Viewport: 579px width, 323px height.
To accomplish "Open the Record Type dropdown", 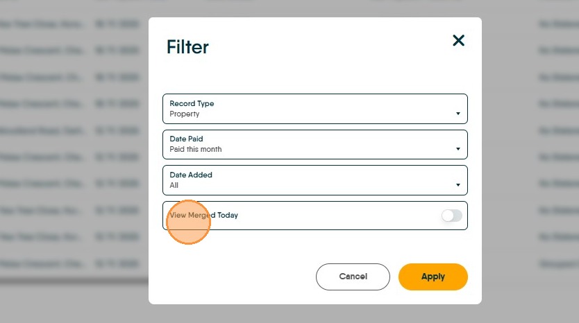I will [x=314, y=109].
